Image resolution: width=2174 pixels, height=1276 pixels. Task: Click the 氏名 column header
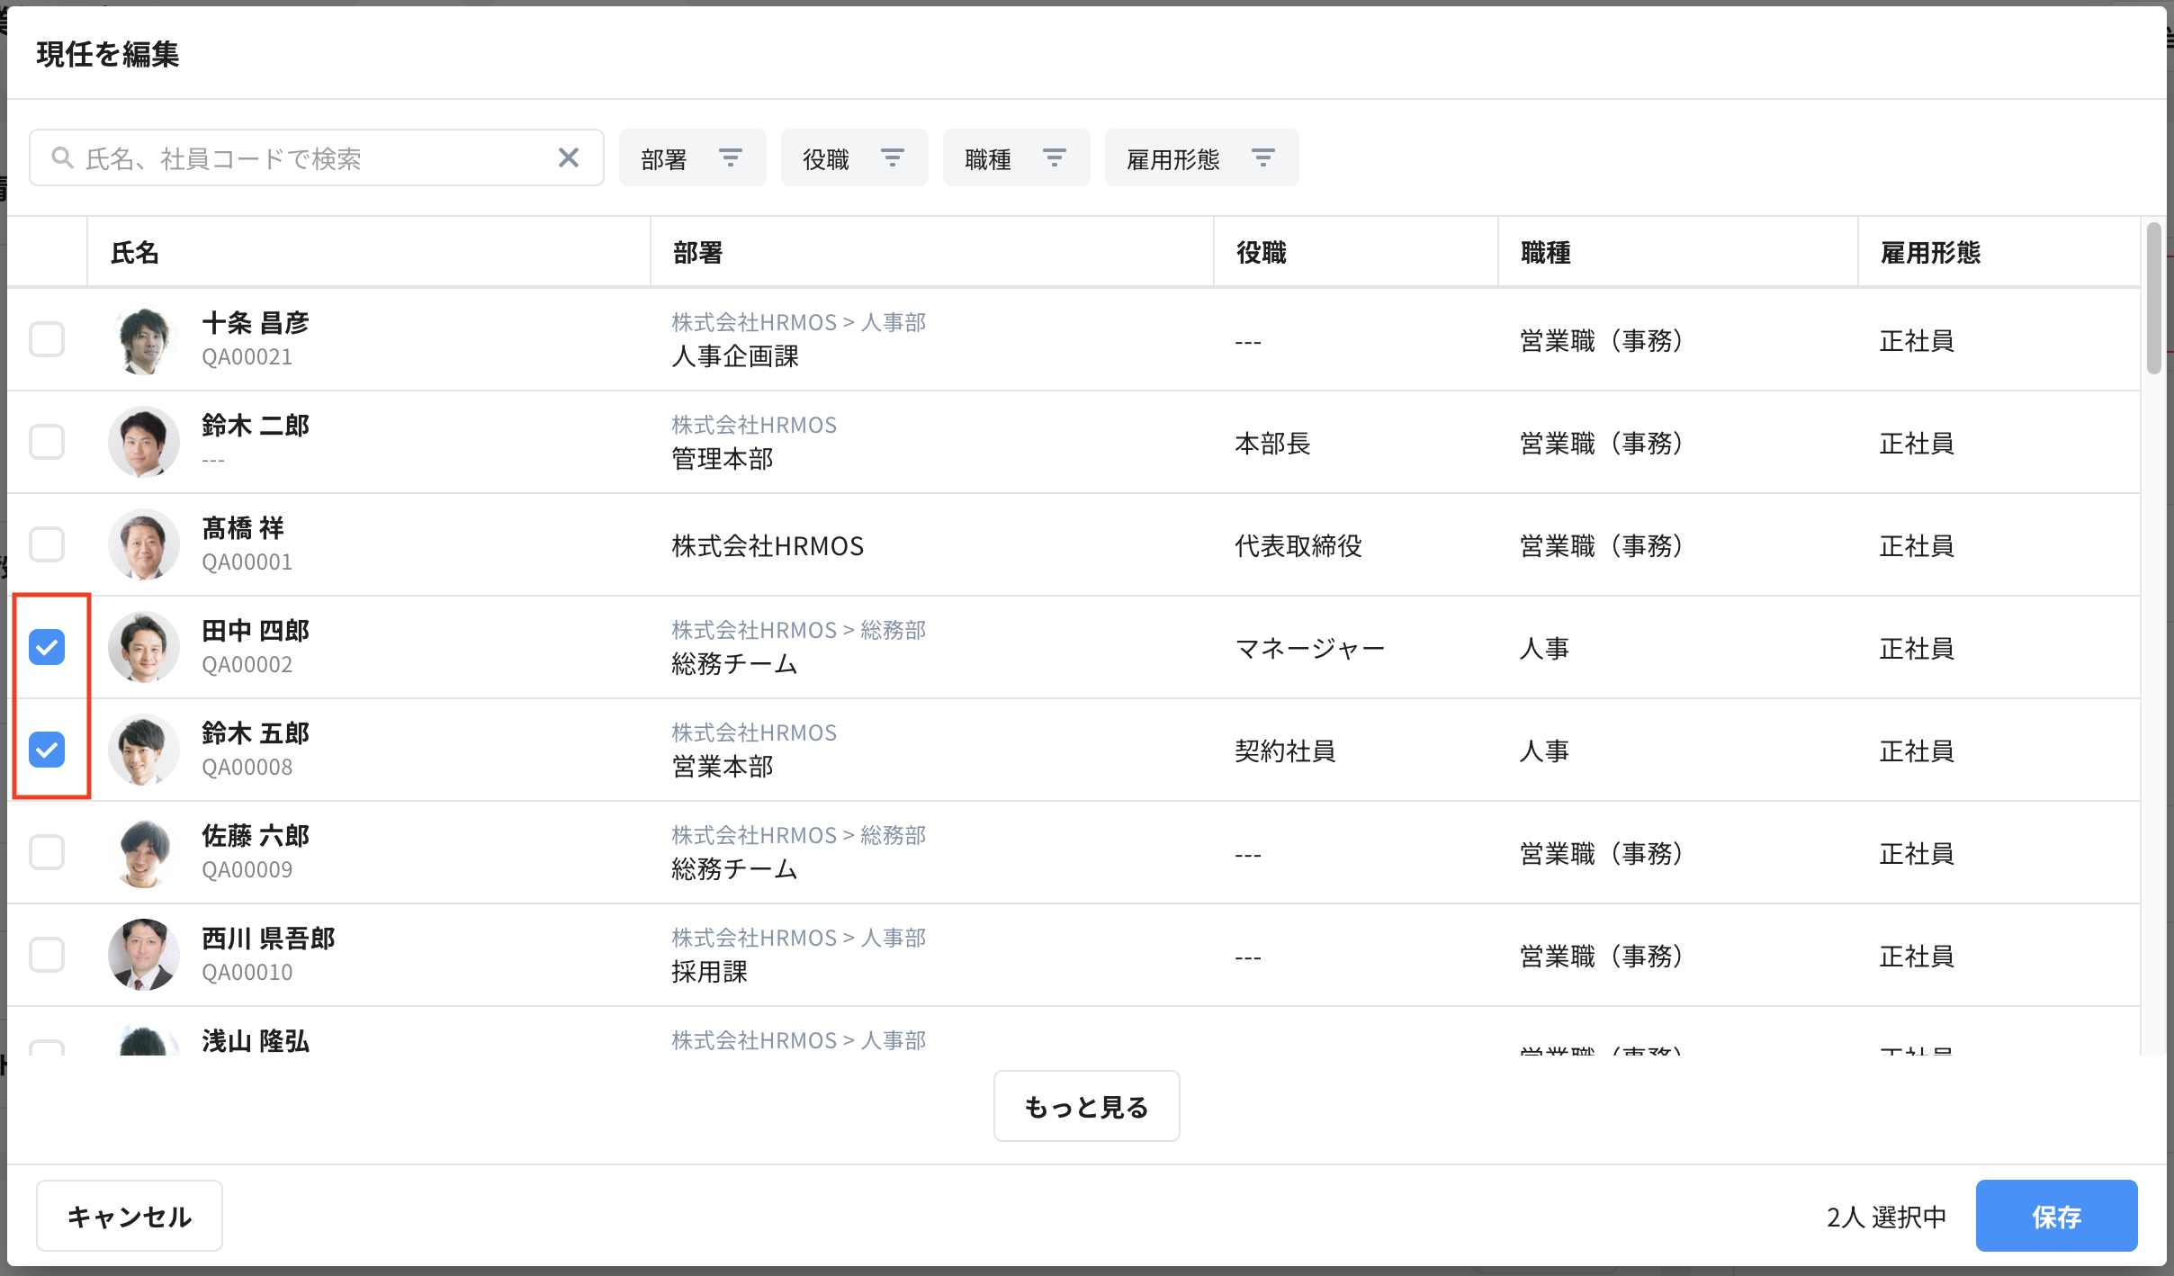pyautogui.click(x=135, y=253)
